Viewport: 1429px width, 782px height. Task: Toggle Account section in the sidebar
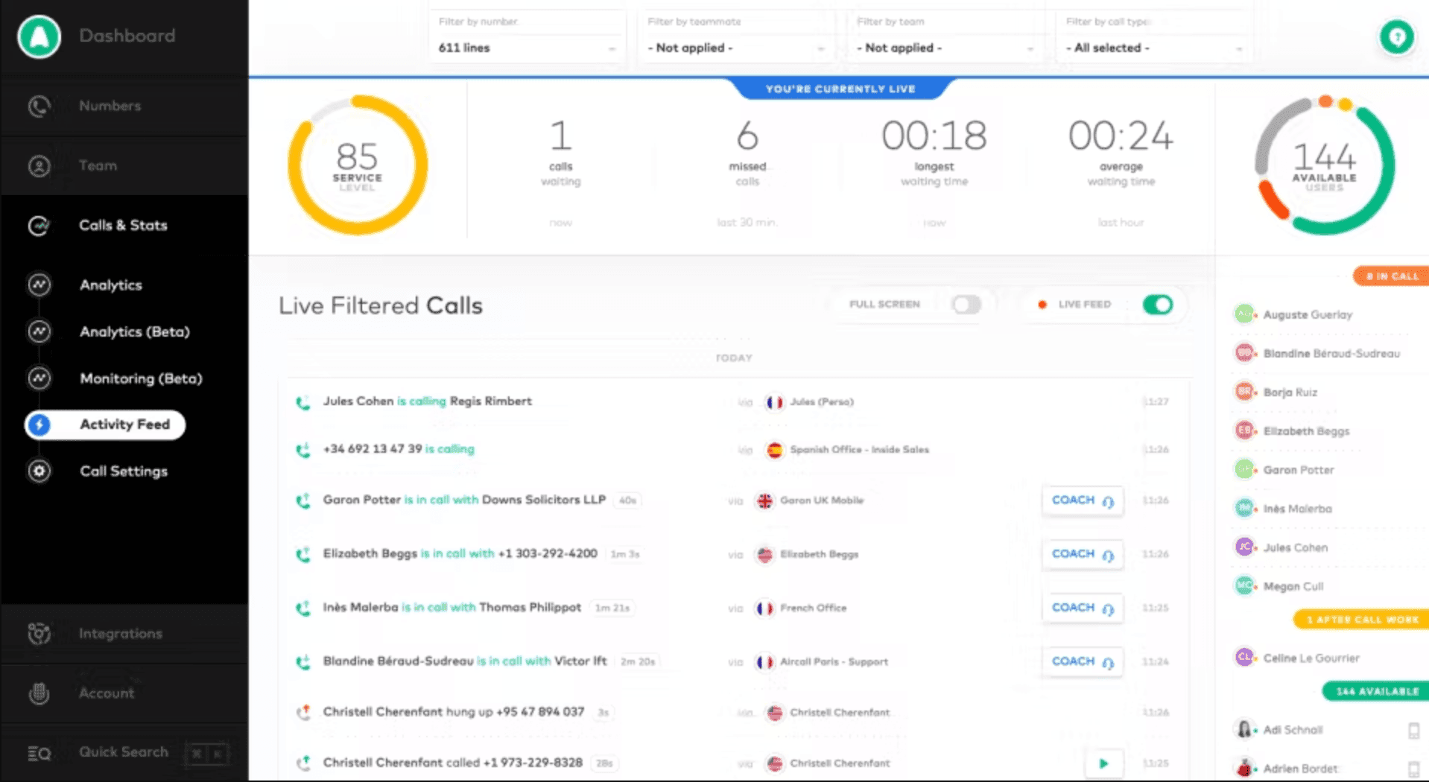click(39, 693)
